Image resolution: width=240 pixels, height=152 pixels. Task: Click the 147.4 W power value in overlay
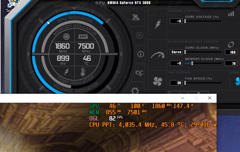183,106
